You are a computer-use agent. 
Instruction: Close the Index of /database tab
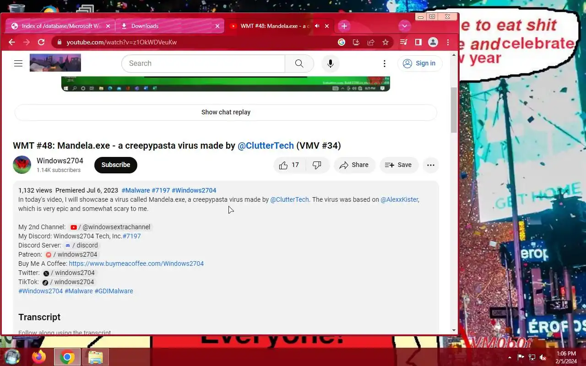click(108, 26)
